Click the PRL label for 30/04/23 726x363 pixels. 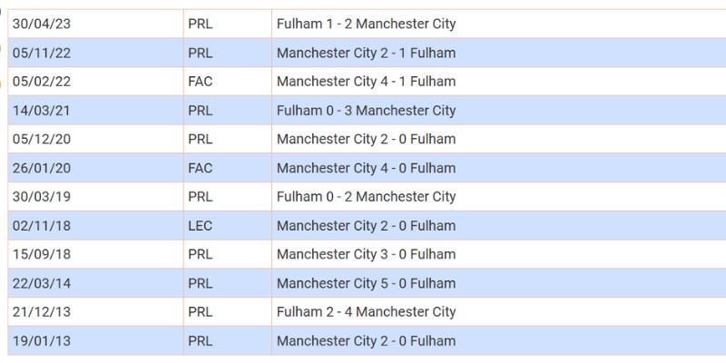pyautogui.click(x=200, y=25)
